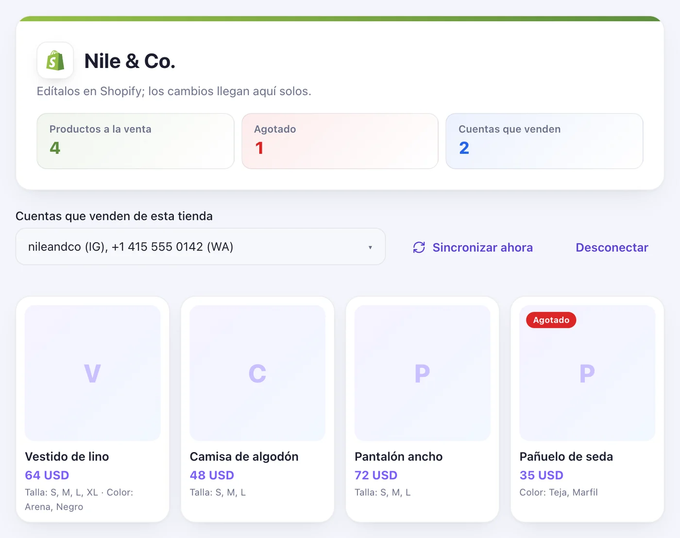
Task: Open the Vestido de lino thumbnail
Action: coord(93,373)
